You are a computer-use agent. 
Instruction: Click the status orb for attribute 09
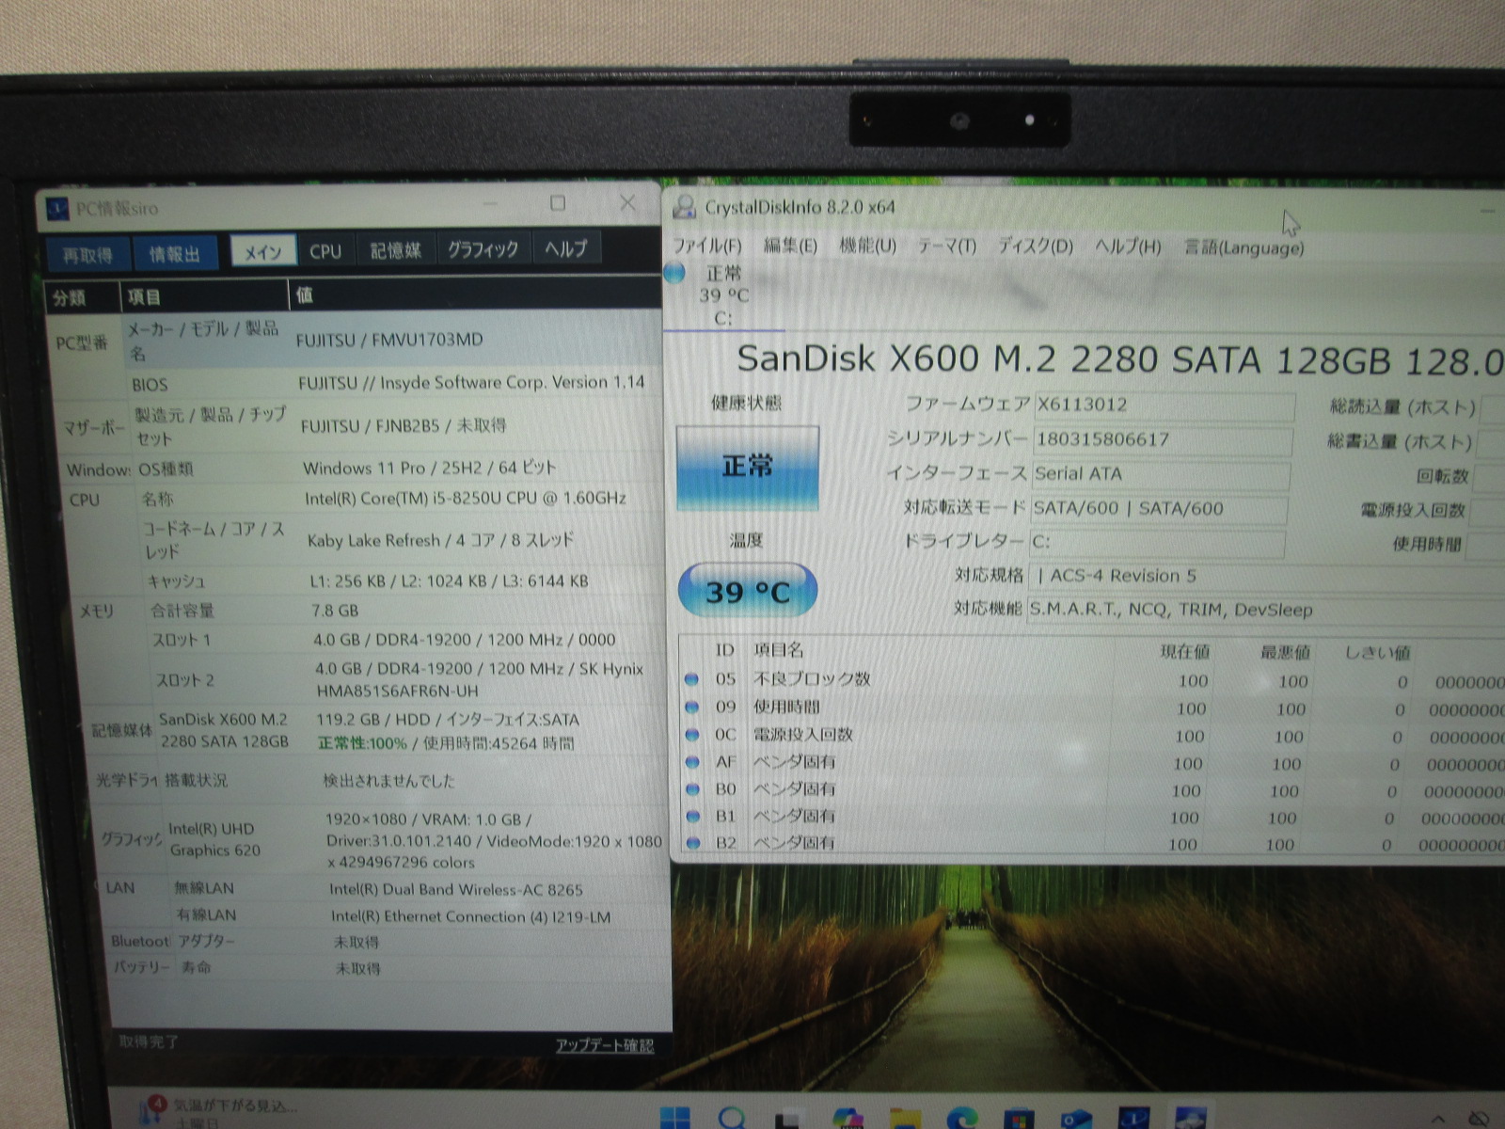coord(692,707)
